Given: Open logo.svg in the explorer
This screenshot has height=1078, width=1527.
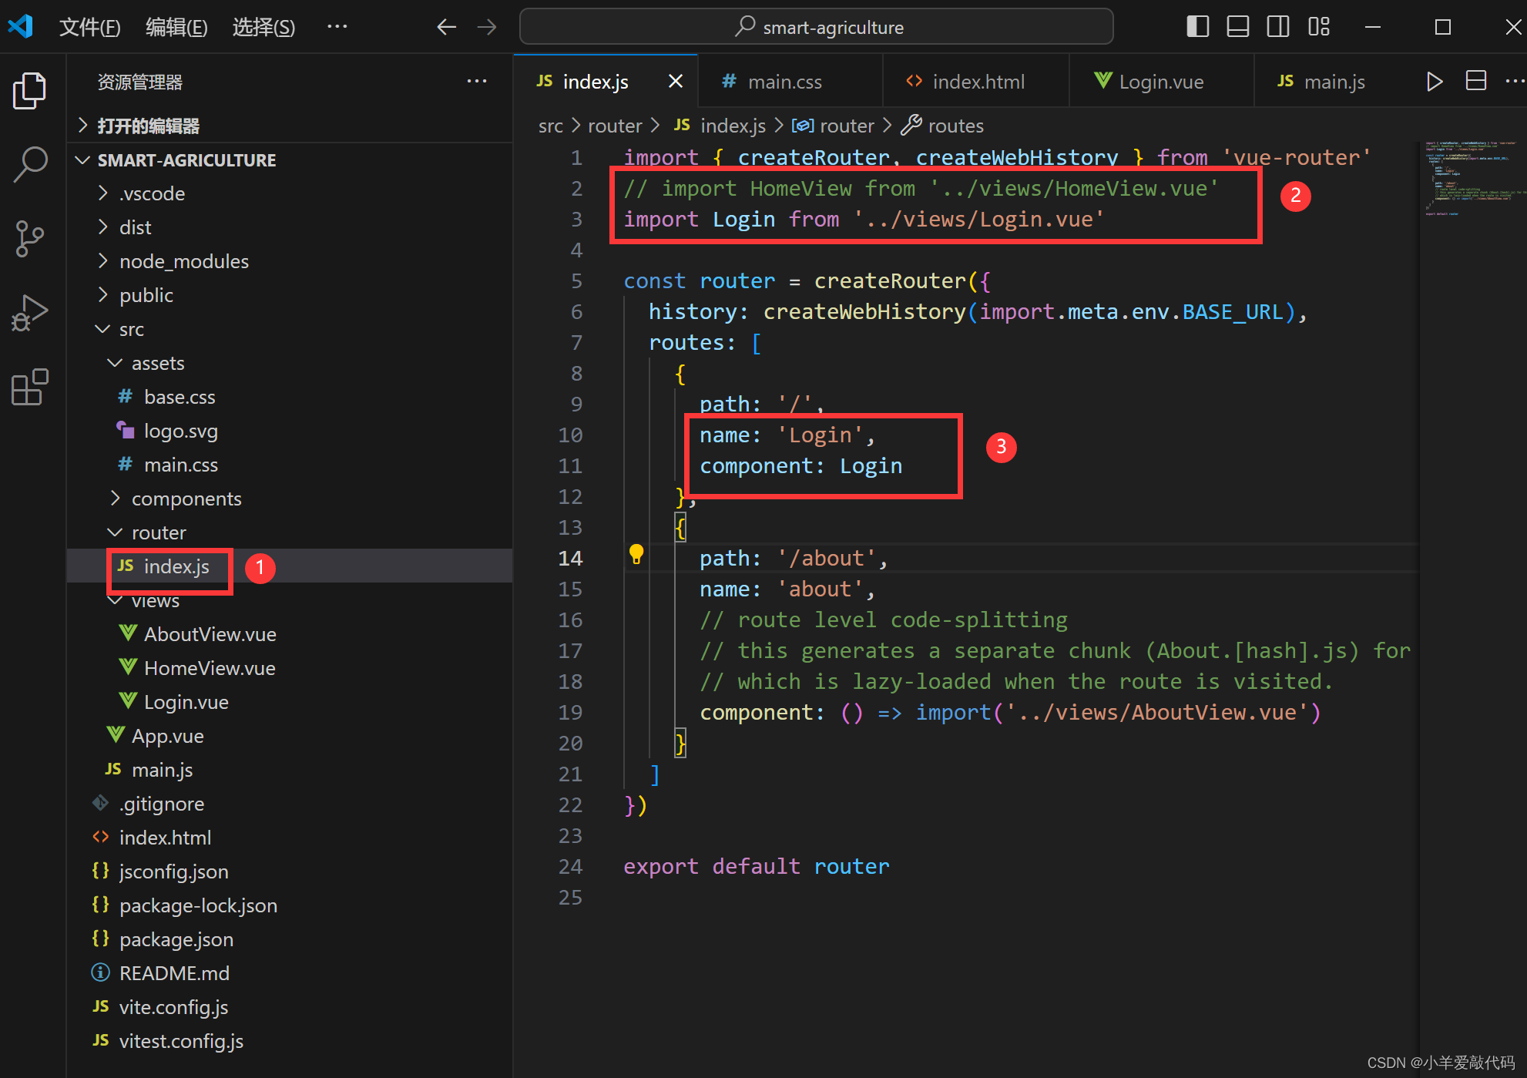Looking at the screenshot, I should pos(289,431).
